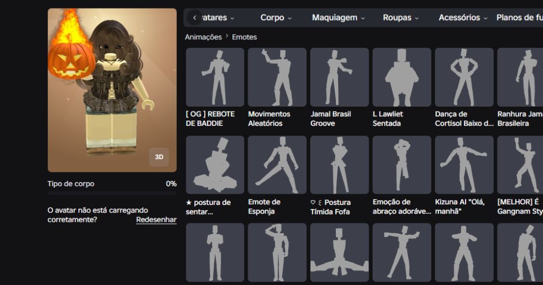Screen dimensions: 543x285
Task: Select the Jamal Brasil Groove emote
Action: click(339, 77)
